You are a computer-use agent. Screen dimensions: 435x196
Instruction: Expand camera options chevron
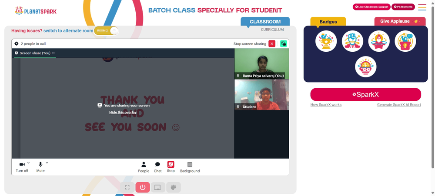[28, 163]
